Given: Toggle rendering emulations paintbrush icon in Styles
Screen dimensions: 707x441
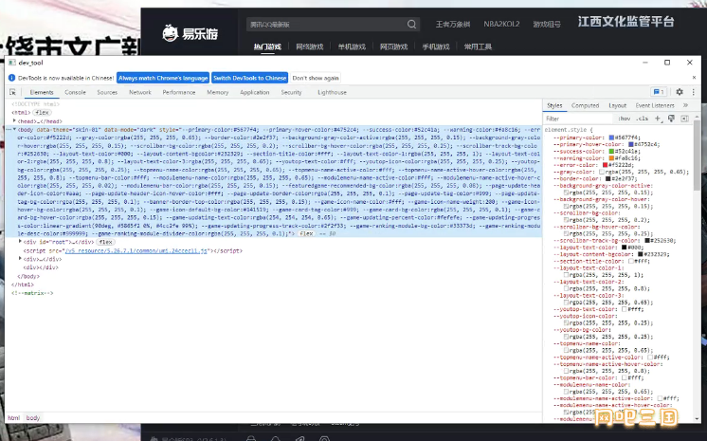Looking at the screenshot, I should click(671, 119).
